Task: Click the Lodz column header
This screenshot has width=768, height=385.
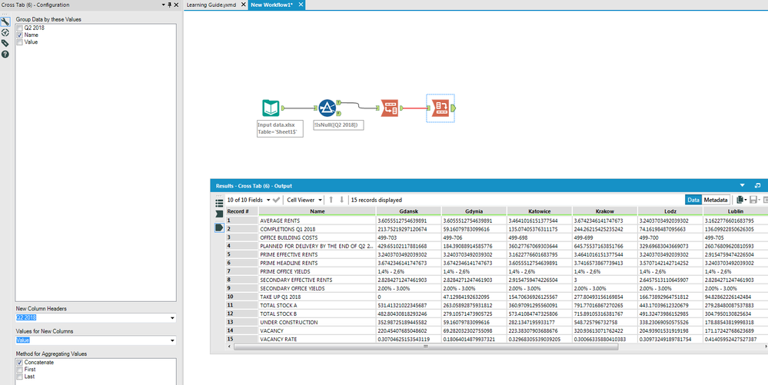Action: 670,211
